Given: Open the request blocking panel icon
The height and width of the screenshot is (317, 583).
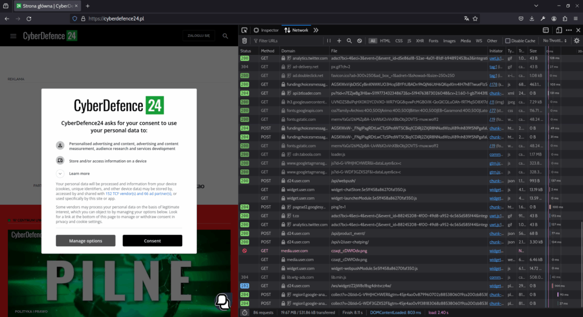Looking at the screenshot, I should [360, 41].
